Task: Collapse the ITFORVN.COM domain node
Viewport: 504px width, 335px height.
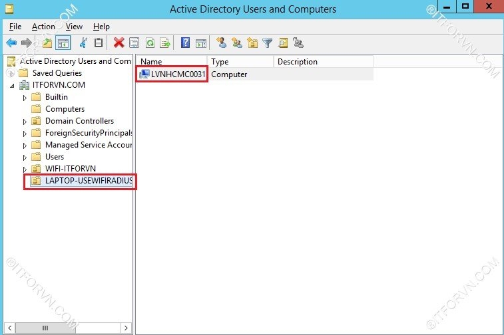Action: click(12, 86)
